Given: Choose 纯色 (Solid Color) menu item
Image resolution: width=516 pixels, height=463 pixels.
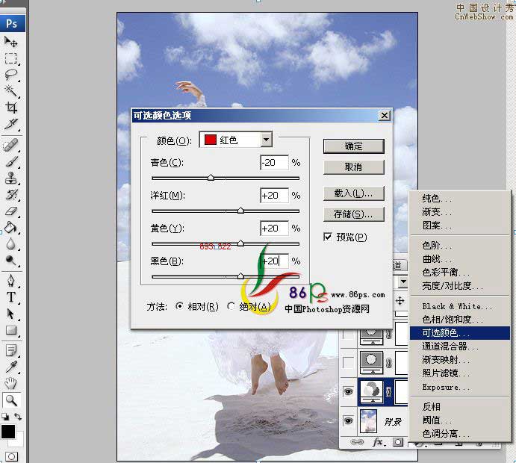Looking at the screenshot, I should pyautogui.click(x=460, y=199).
